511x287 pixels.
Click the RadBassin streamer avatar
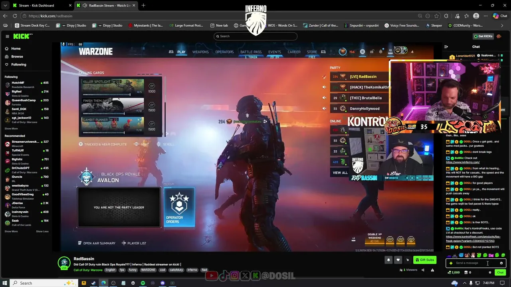(64, 263)
